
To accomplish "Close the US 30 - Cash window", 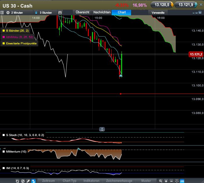I will coord(201,5).
